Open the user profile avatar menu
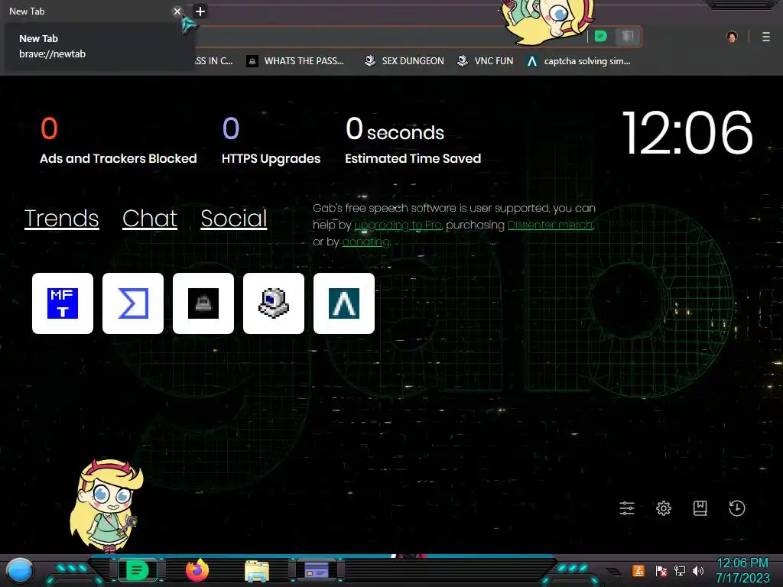 click(x=732, y=37)
